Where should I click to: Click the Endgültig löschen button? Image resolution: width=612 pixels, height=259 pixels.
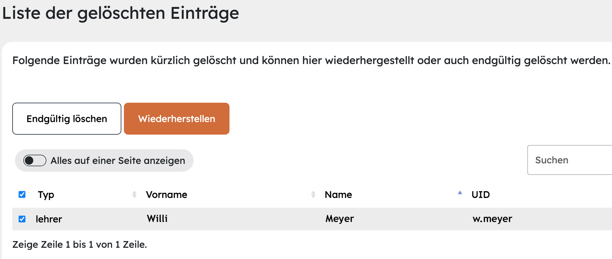click(67, 119)
